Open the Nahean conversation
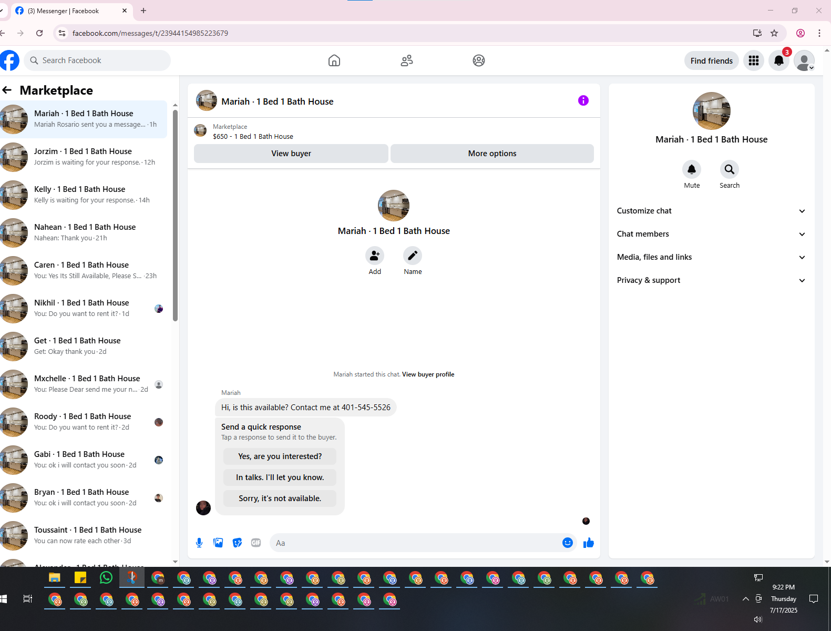Image resolution: width=831 pixels, height=631 pixels. coord(84,233)
